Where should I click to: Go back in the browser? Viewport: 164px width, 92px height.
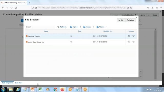click(x=3, y=8)
